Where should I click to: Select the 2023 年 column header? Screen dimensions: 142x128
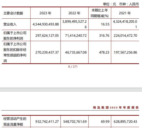click(x=45, y=13)
